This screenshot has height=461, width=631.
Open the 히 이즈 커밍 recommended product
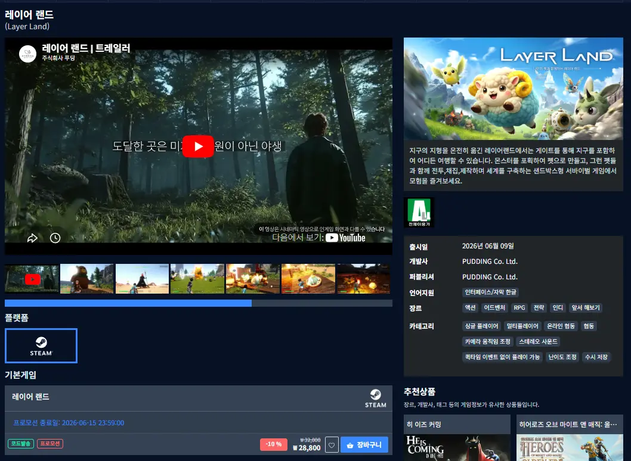coord(457,438)
